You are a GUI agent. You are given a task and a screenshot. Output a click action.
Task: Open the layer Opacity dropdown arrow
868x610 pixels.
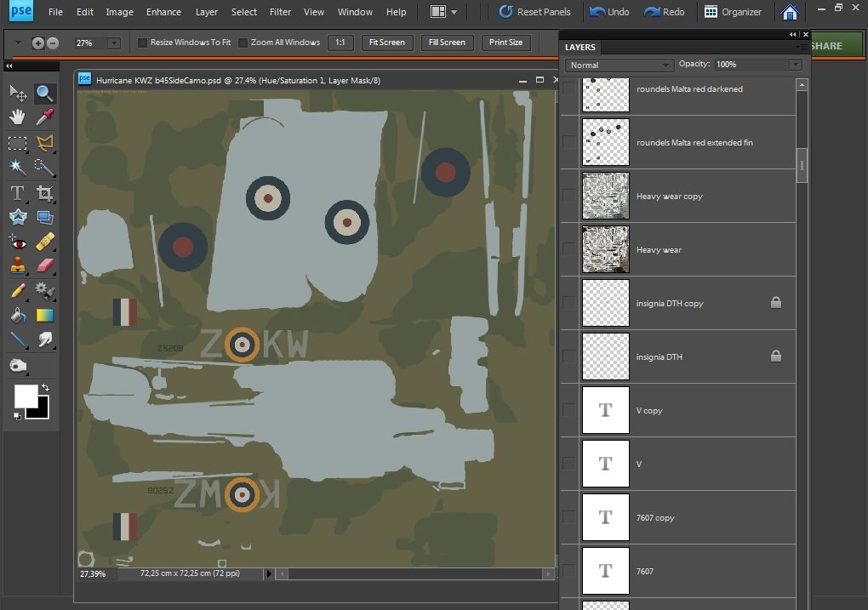point(796,65)
